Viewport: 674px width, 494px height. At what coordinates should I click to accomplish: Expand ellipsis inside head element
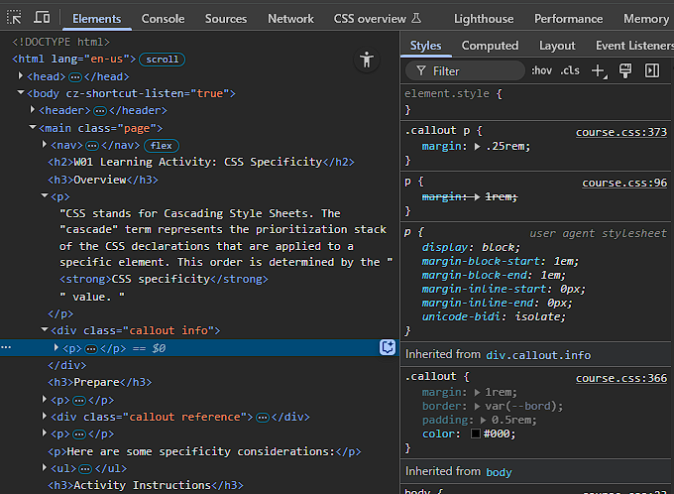75,77
